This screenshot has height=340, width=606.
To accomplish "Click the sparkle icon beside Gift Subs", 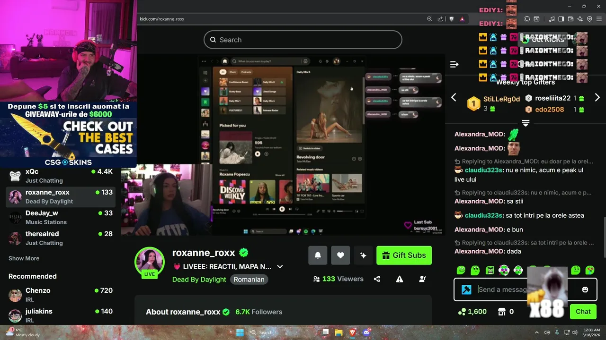I will [363, 255].
